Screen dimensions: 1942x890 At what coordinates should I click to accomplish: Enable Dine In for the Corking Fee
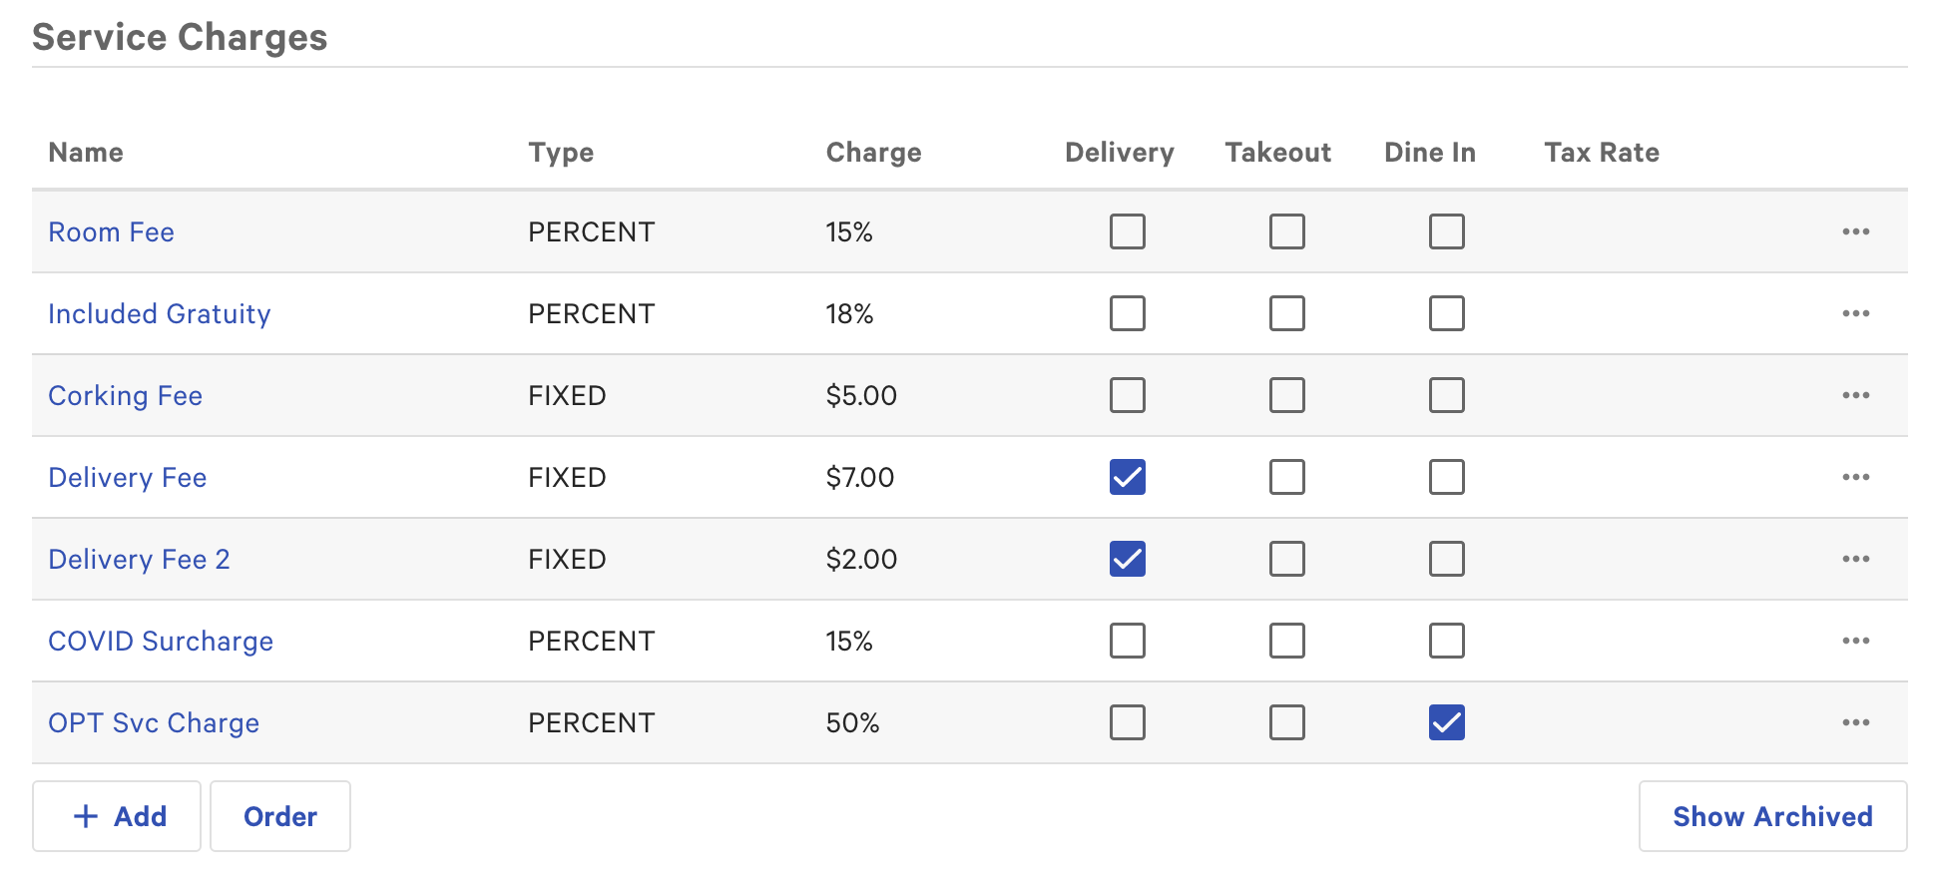point(1446,395)
